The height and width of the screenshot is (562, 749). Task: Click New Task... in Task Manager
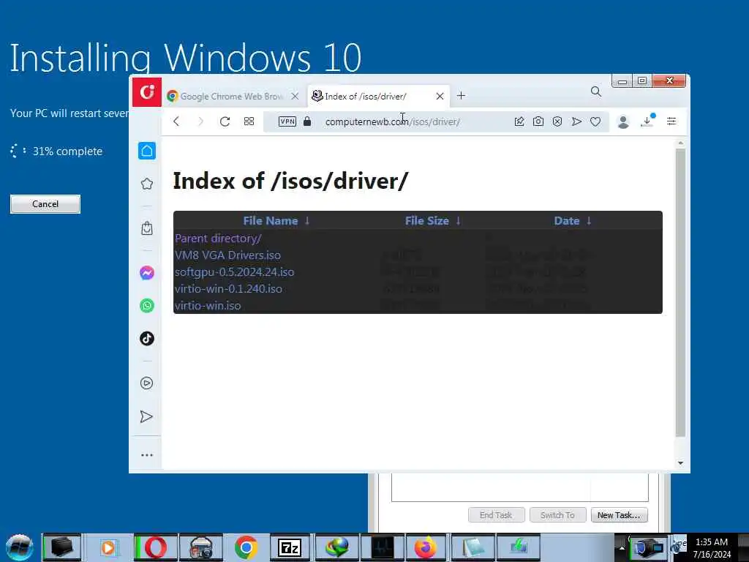619,515
